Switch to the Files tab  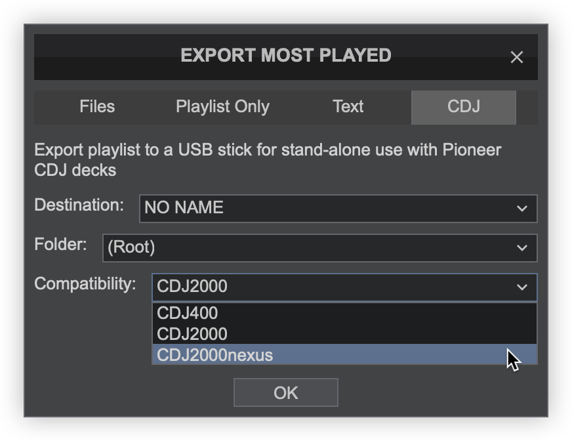coord(97,107)
